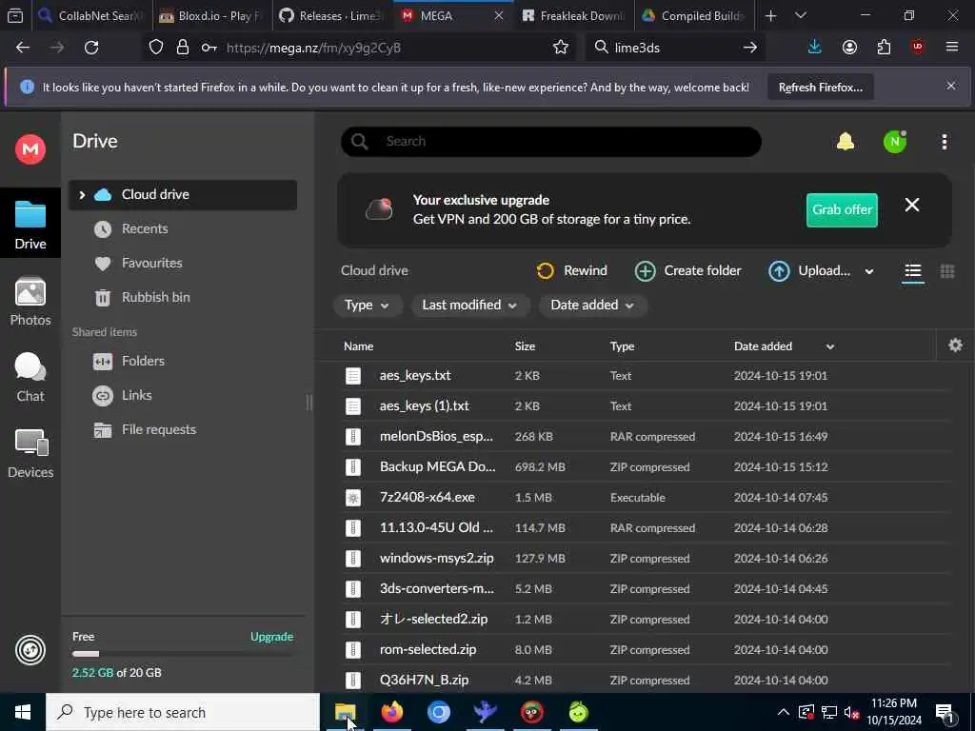Click the Upload button

[809, 271]
